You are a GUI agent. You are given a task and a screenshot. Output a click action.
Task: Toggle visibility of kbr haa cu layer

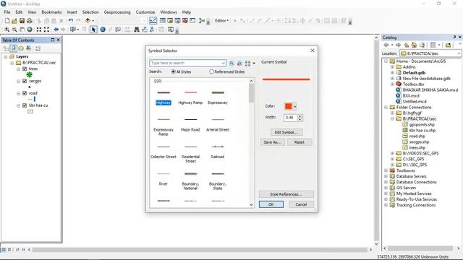pos(25,105)
